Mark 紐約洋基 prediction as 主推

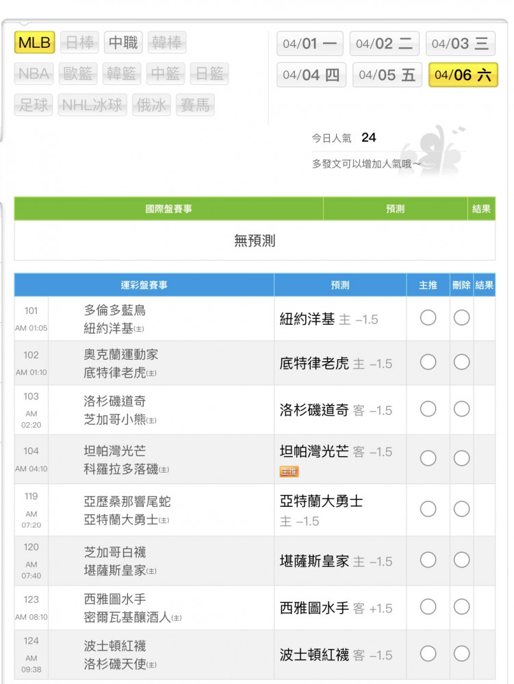(428, 318)
